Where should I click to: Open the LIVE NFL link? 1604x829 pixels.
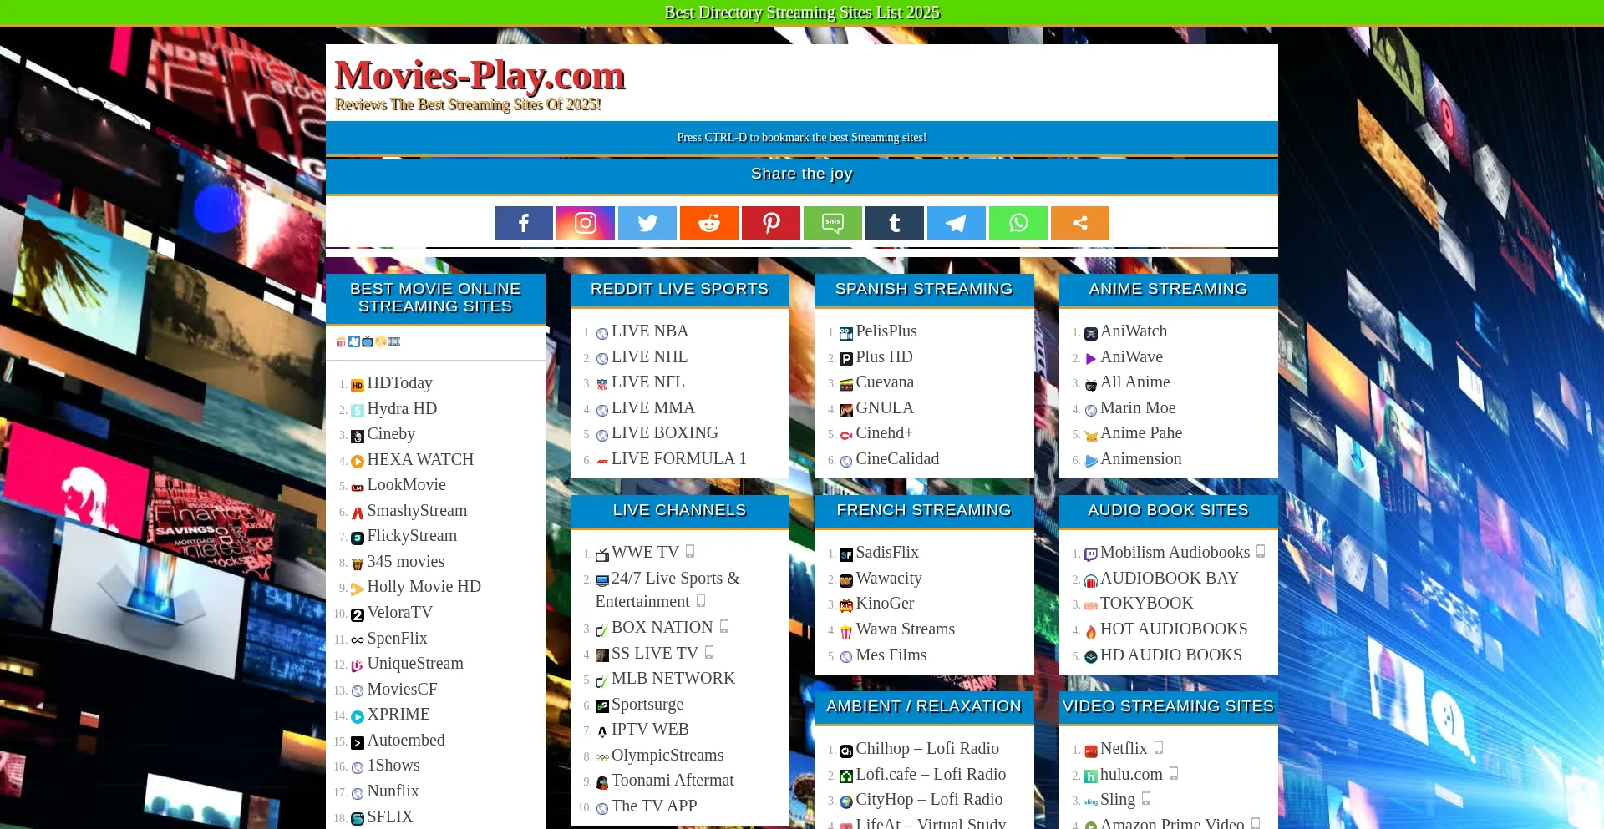[647, 382]
